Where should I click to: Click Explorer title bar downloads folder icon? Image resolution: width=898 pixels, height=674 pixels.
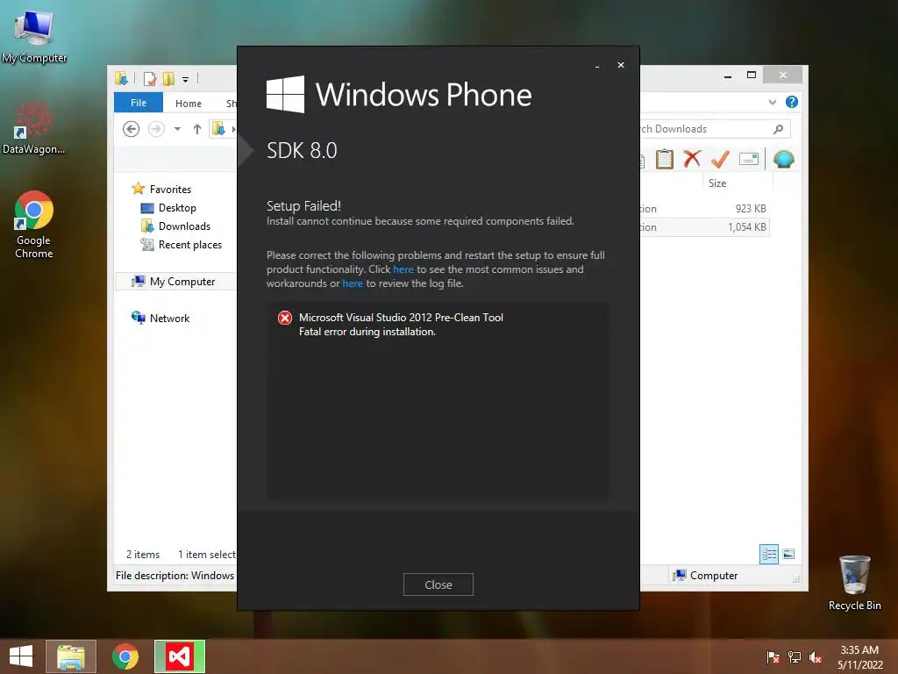point(121,78)
